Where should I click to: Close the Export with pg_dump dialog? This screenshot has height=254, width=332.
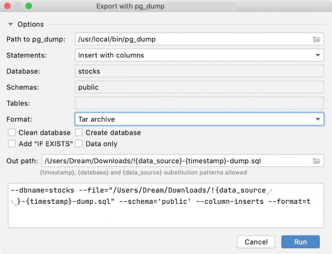click(8, 6)
